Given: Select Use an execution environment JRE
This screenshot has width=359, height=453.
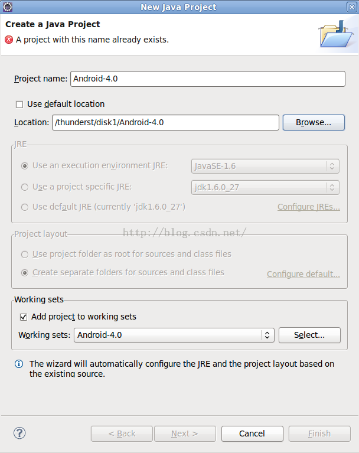Looking at the screenshot, I should click(x=25, y=166).
